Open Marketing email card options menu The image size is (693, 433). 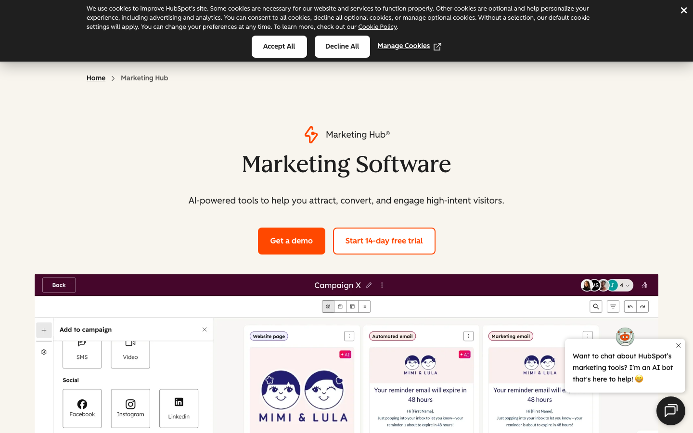coord(588,335)
